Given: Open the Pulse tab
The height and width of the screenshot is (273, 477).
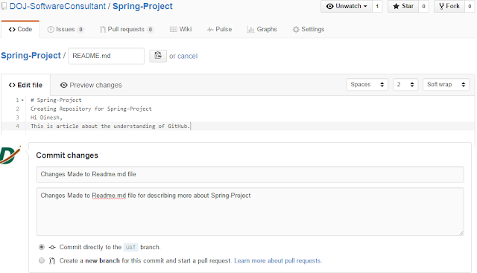Looking at the screenshot, I should (x=219, y=29).
